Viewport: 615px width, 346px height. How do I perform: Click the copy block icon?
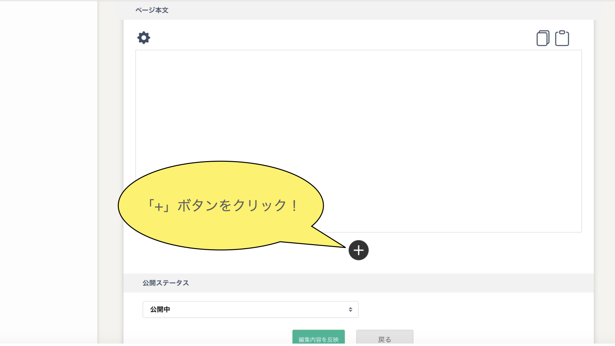[543, 38]
